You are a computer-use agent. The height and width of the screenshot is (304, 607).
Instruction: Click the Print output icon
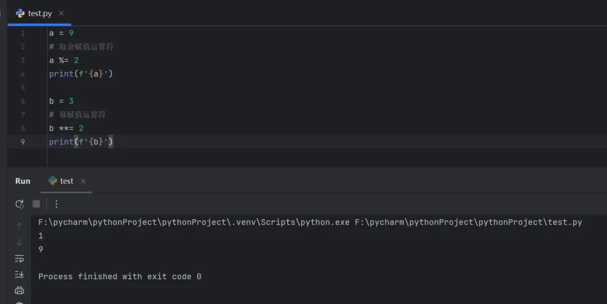coord(20,291)
